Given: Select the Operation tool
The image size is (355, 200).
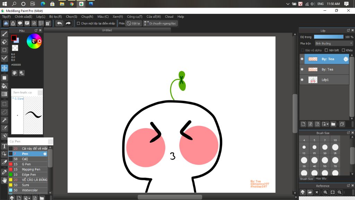Looking at the screenshot, I should click(x=4, y=154).
